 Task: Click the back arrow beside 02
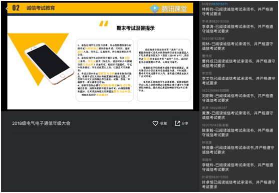click(7, 9)
